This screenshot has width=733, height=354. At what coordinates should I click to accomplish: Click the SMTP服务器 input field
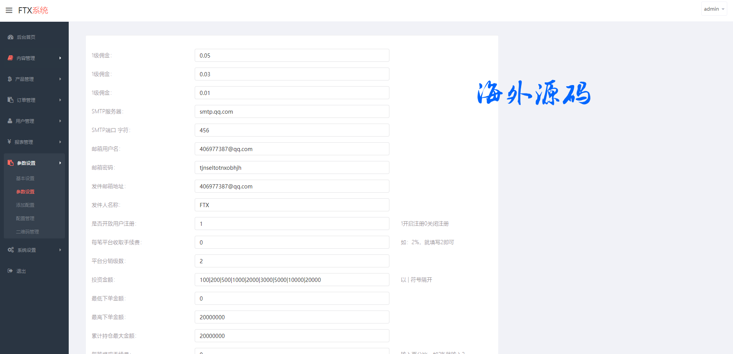292,112
